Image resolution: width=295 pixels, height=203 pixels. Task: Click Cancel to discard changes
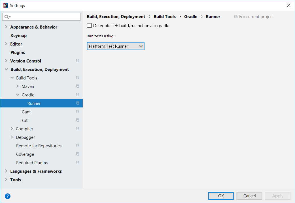click(x=249, y=196)
